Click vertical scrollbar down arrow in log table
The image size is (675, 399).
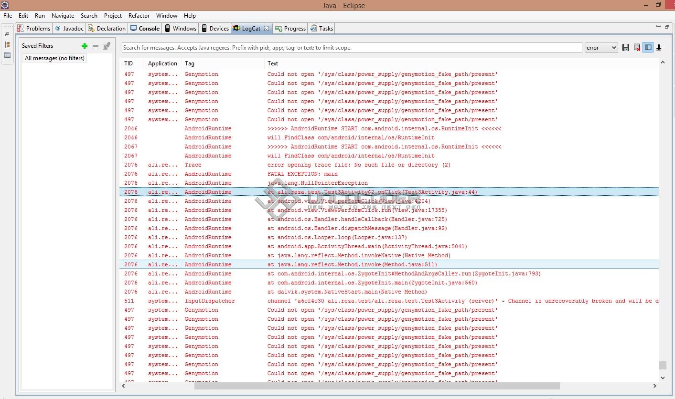[x=663, y=378]
